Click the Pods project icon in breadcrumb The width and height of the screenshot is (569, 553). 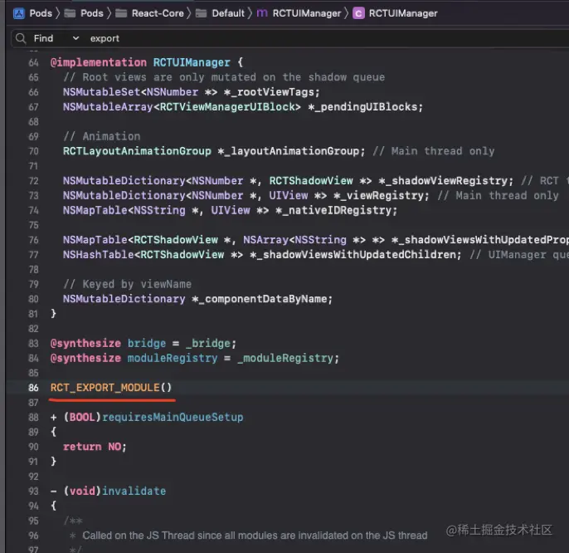click(18, 13)
